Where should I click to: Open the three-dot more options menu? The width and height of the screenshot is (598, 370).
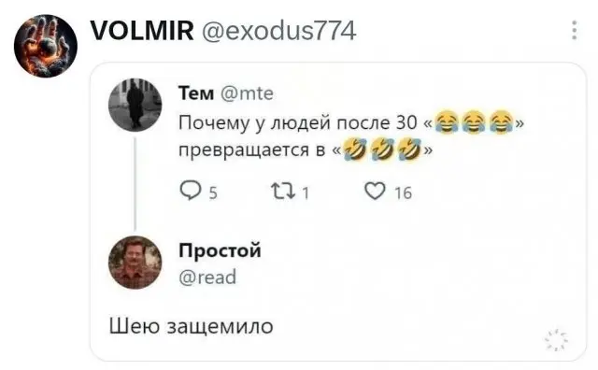click(x=574, y=31)
